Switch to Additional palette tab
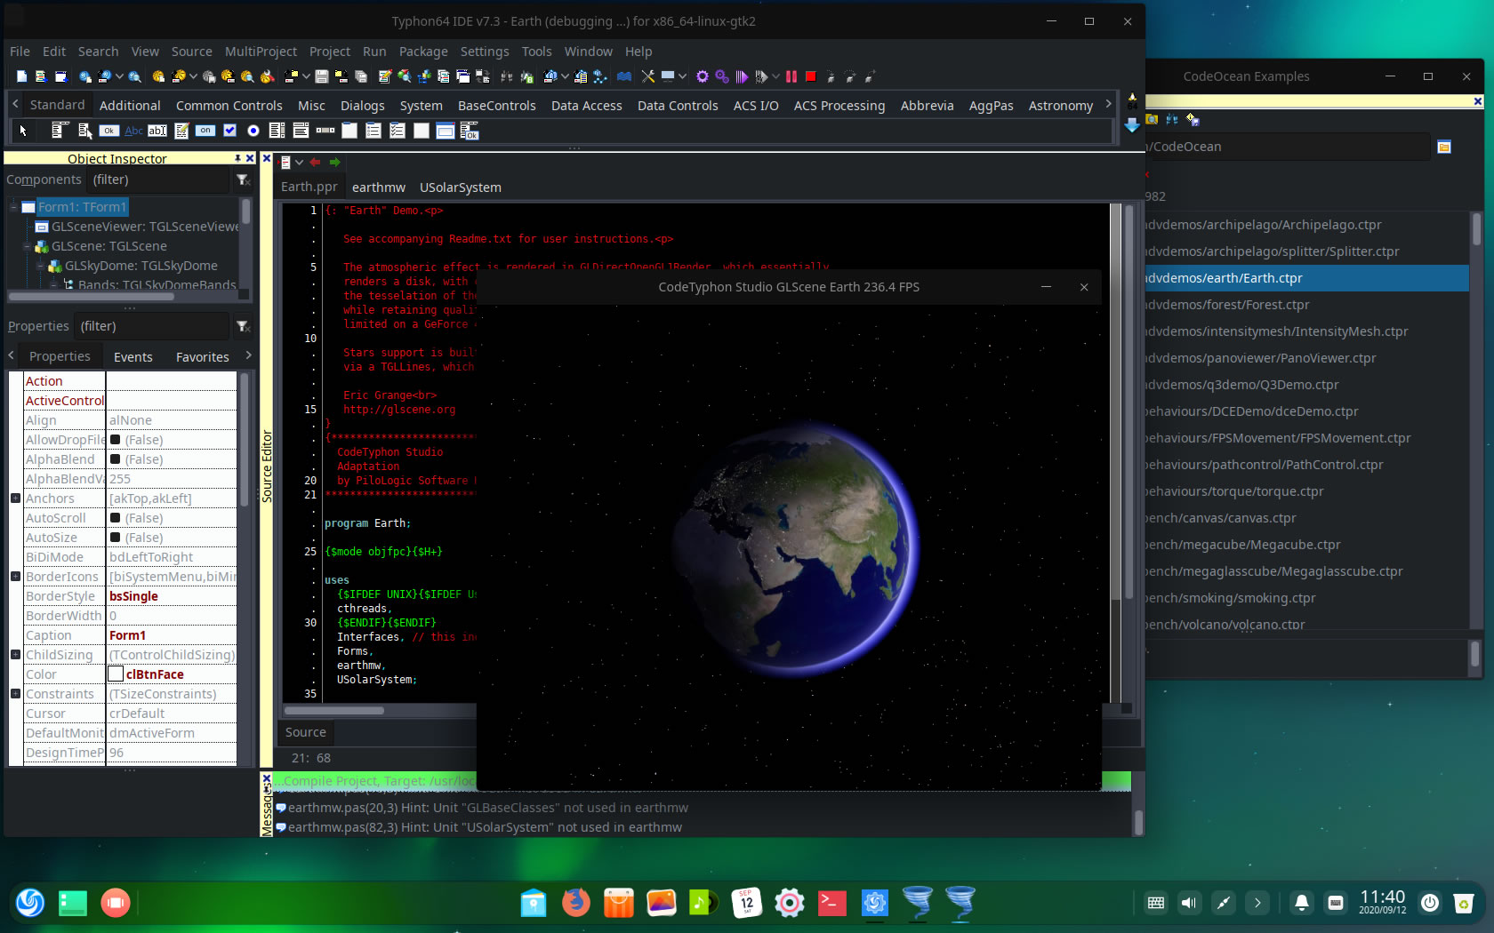 coord(130,106)
